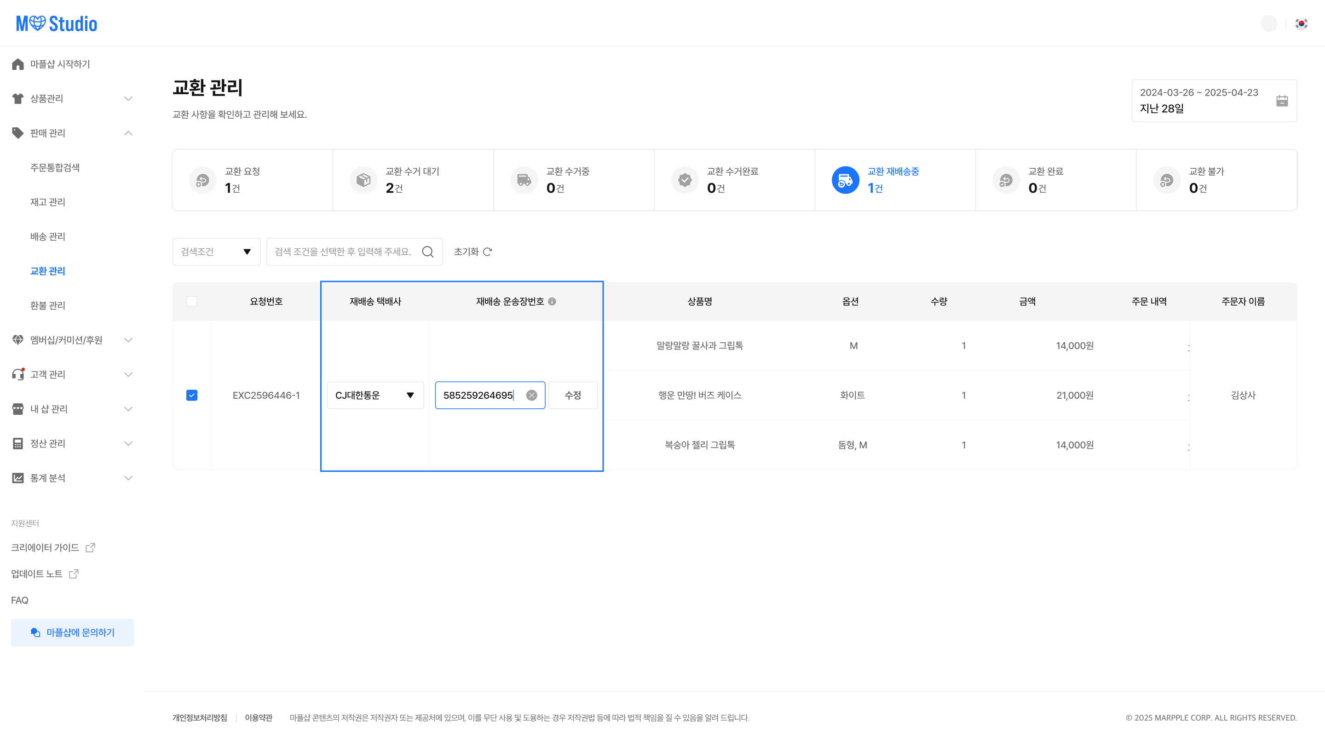Click the calendar icon in date range

click(x=1281, y=101)
